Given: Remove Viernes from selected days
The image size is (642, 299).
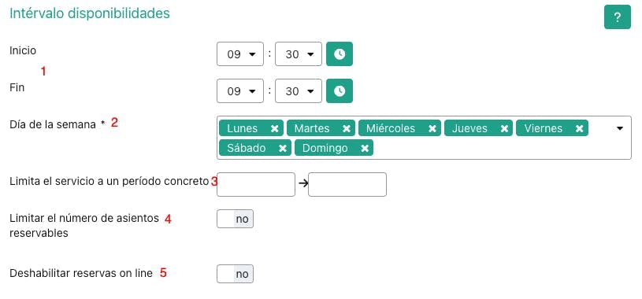Looking at the screenshot, I should tap(579, 128).
